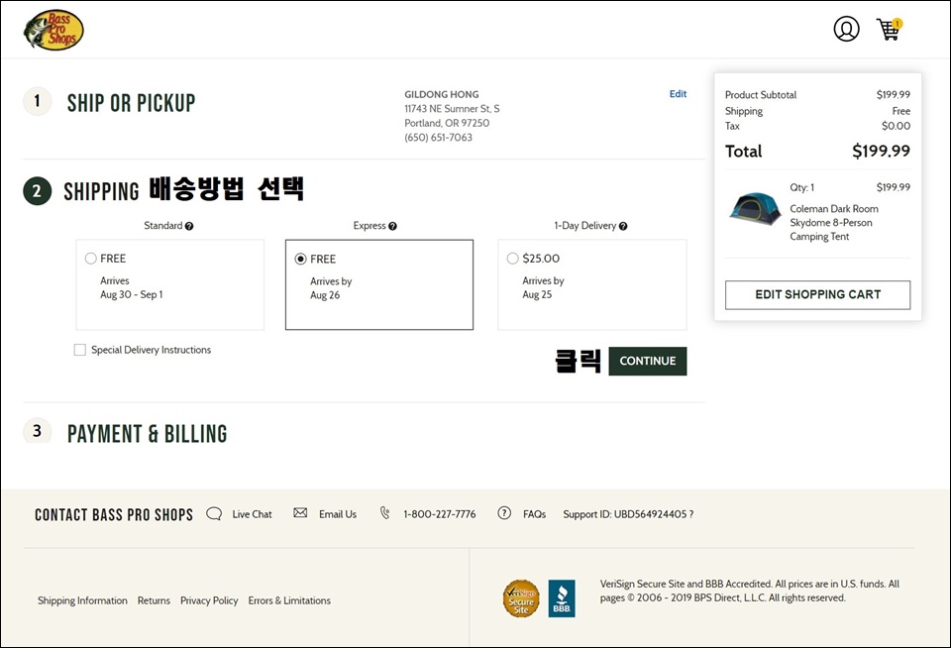The height and width of the screenshot is (648, 951).
Task: Select Express free shipping radio button
Action: click(300, 259)
